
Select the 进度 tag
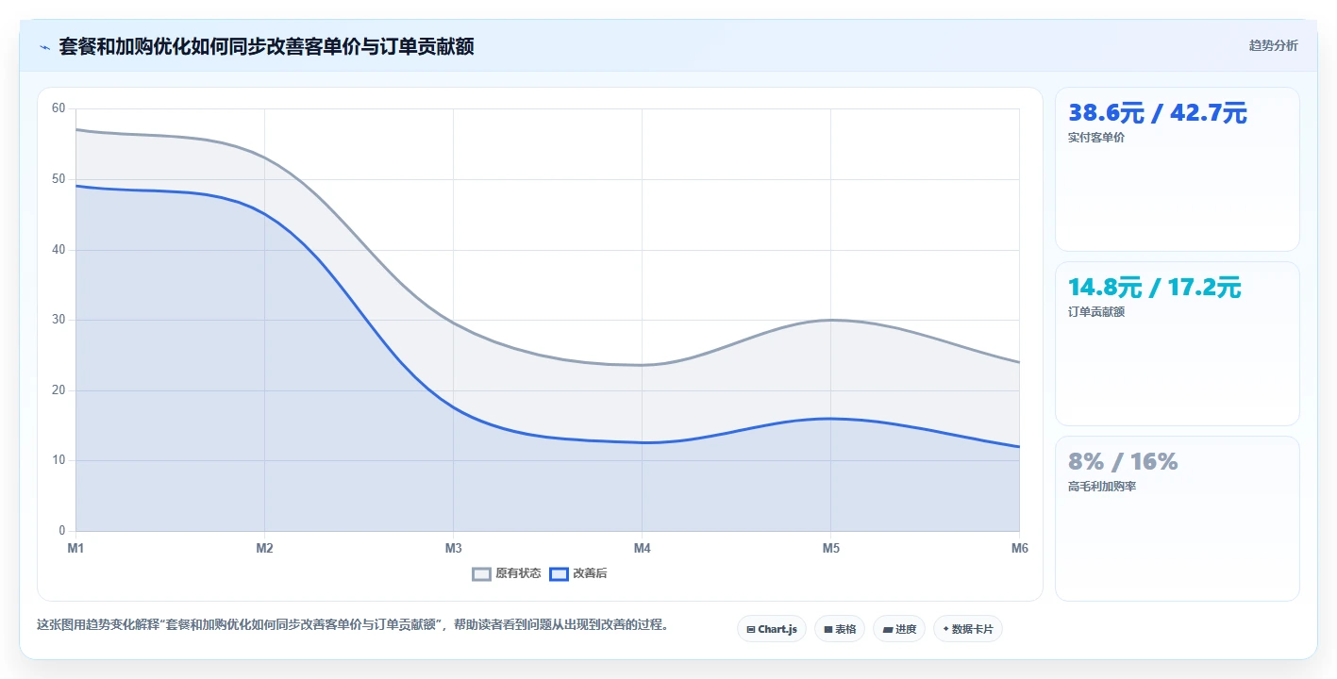(898, 629)
